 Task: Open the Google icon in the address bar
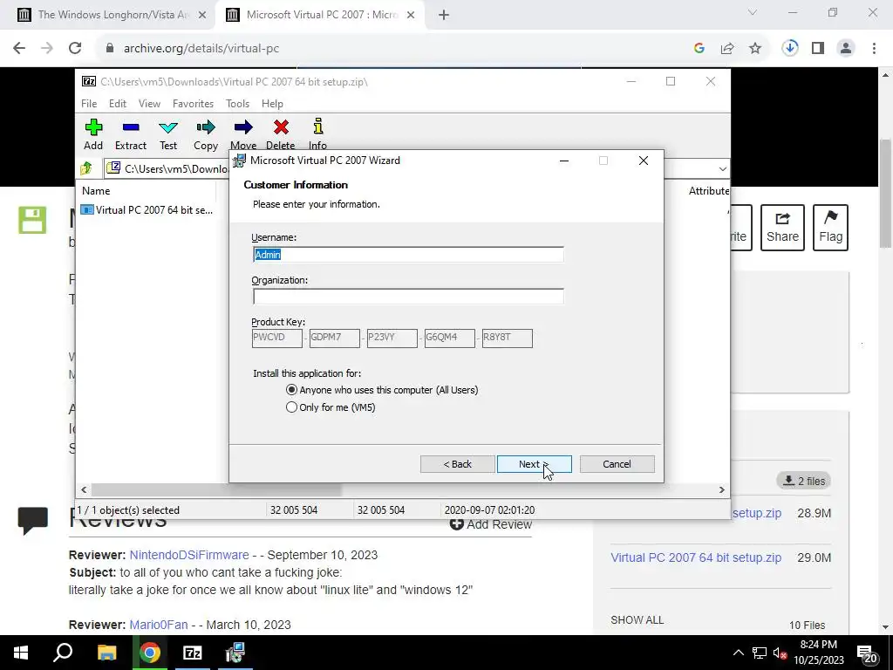tap(699, 49)
